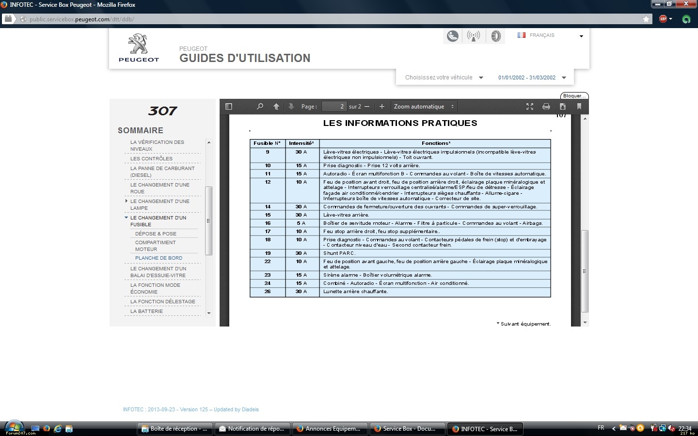698x436 pixels.
Task: Open the PDF search magnifier tool
Action: click(x=260, y=107)
